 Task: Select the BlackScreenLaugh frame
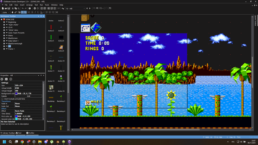coord(15,44)
